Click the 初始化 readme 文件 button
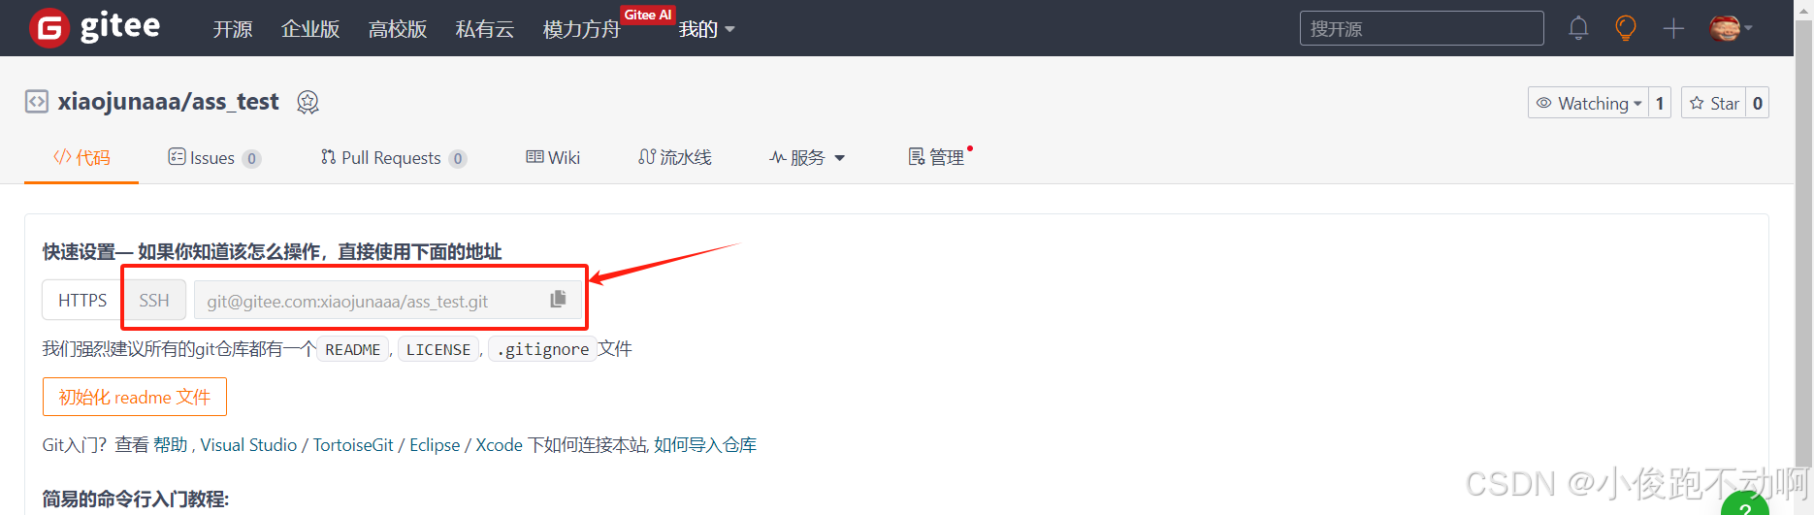 tap(135, 397)
